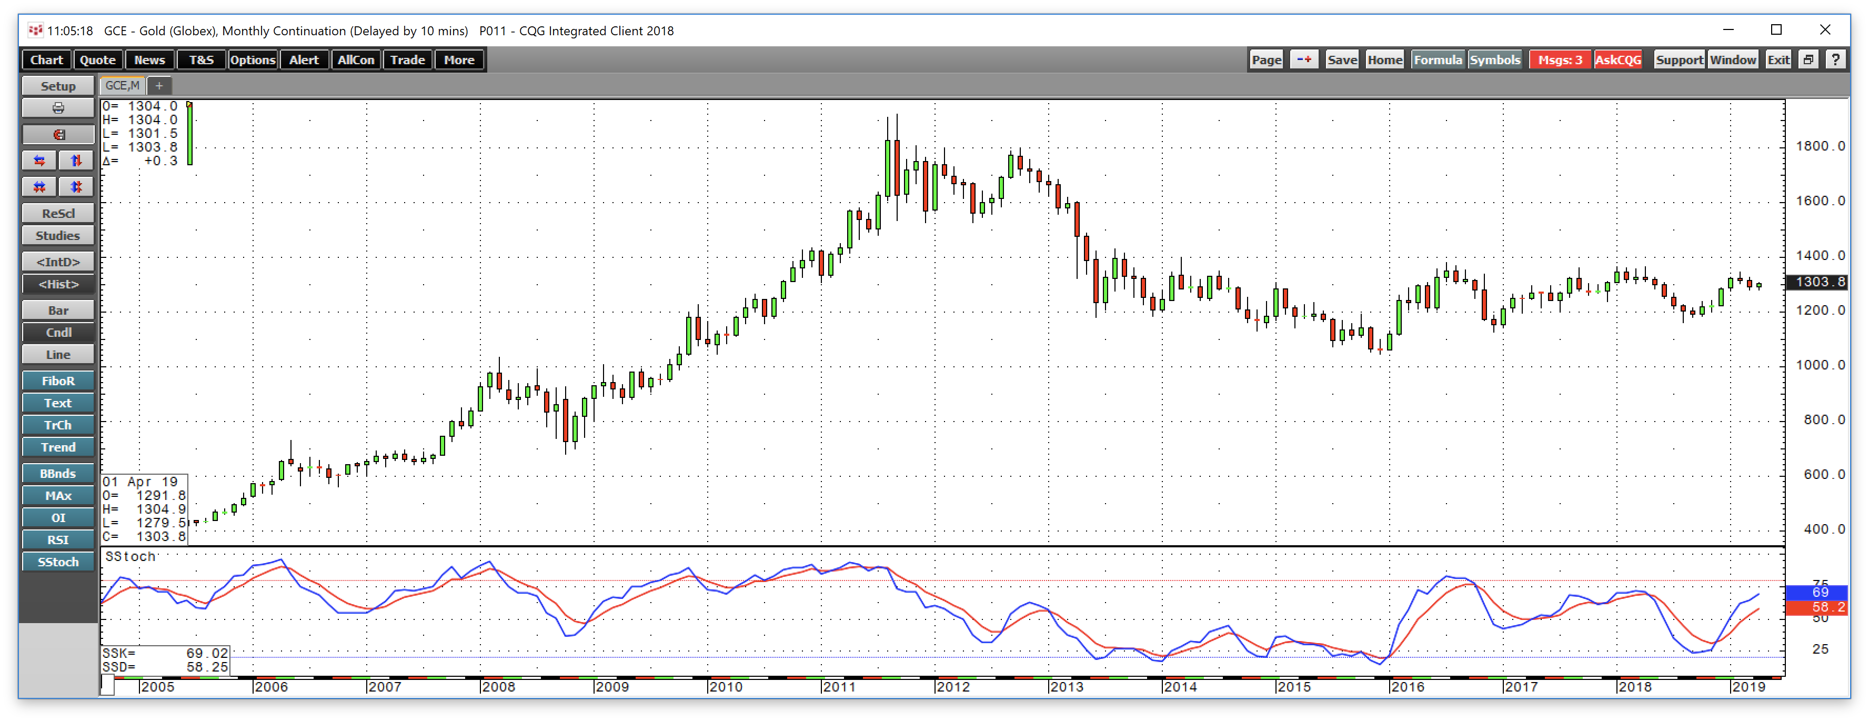
Task: Open the Page dropdown button
Action: (x=1266, y=60)
